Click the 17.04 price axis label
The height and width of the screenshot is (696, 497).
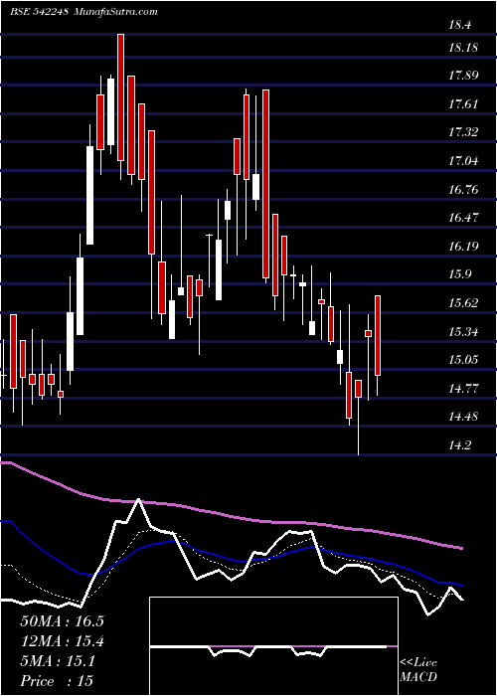[x=463, y=161]
